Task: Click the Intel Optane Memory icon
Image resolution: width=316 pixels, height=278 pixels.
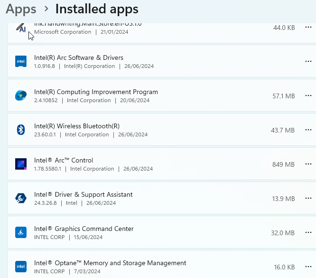Action: pyautogui.click(x=20, y=267)
